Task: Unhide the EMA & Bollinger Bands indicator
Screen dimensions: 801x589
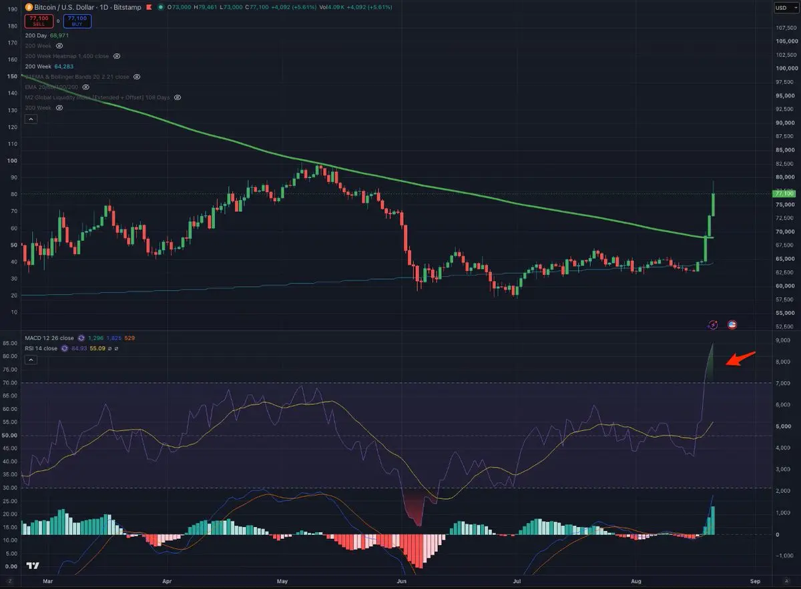Action: click(137, 77)
